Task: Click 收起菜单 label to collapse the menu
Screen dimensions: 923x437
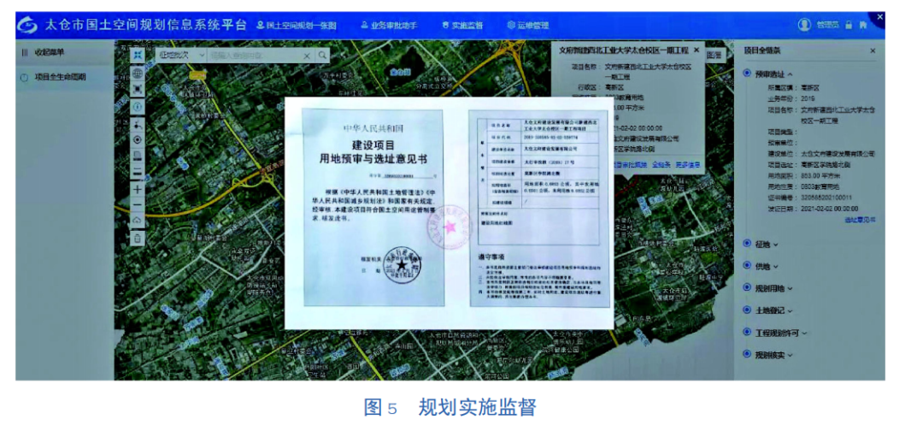Action: [x=50, y=52]
